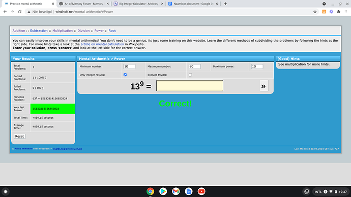Click the Failed Problems 0 (0%) value

[38, 88]
